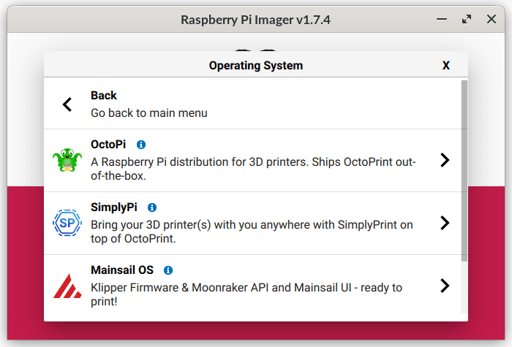Open the OctoPi info icon
Image resolution: width=512 pixels, height=347 pixels.
(141, 145)
